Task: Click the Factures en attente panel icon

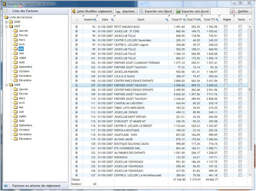Action: point(5,186)
